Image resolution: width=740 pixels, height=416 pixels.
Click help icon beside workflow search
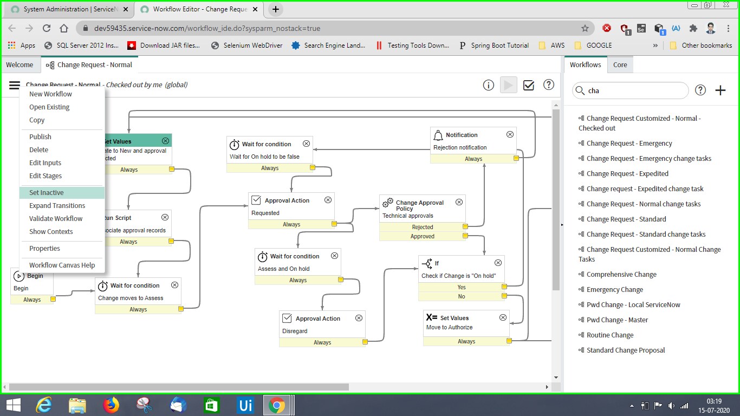point(700,90)
